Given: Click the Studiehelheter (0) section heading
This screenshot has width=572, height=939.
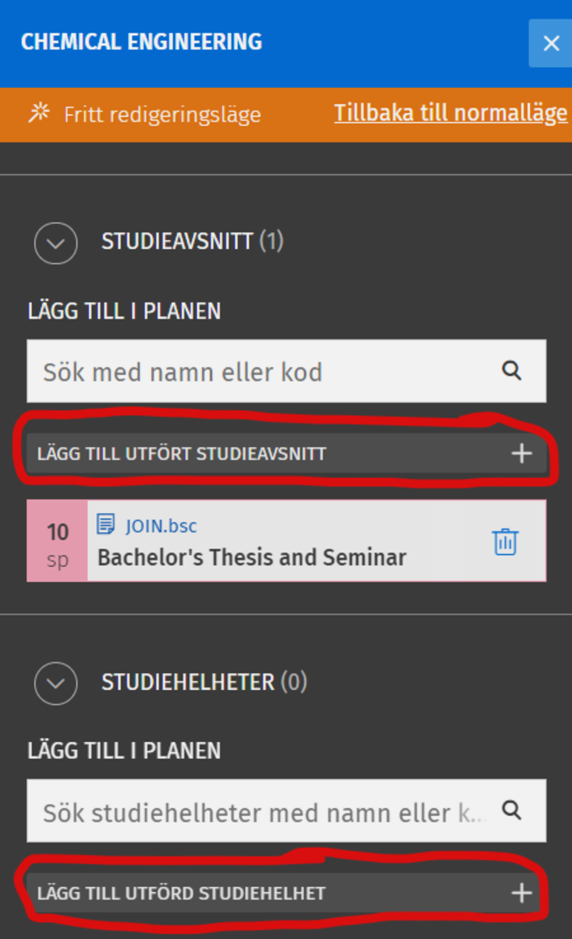Looking at the screenshot, I should 204,682.
